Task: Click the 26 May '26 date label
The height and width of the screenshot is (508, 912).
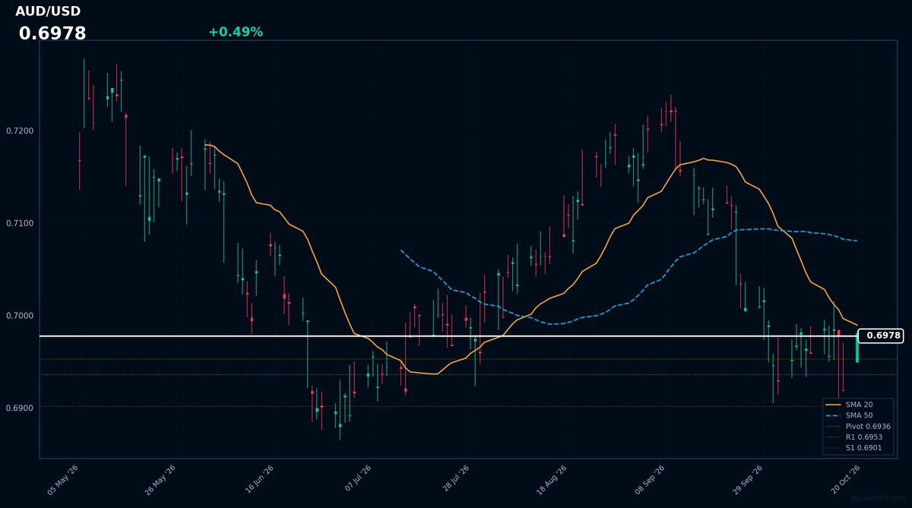Action: (160, 480)
